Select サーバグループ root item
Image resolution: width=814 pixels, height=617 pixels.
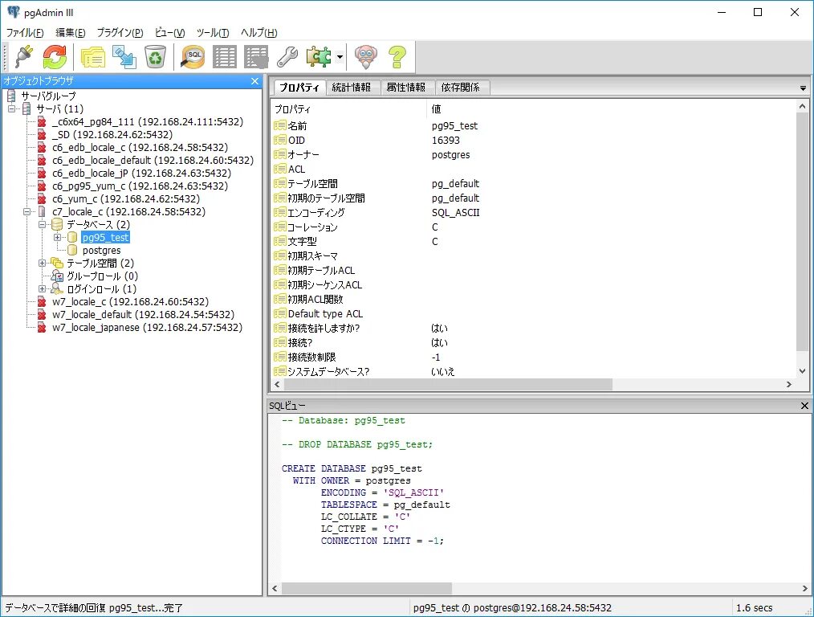tap(48, 96)
